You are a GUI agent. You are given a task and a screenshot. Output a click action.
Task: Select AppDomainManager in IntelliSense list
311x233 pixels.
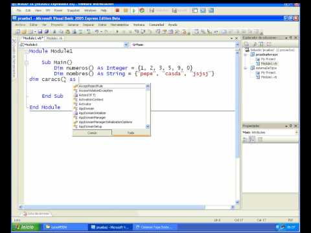pos(92,118)
